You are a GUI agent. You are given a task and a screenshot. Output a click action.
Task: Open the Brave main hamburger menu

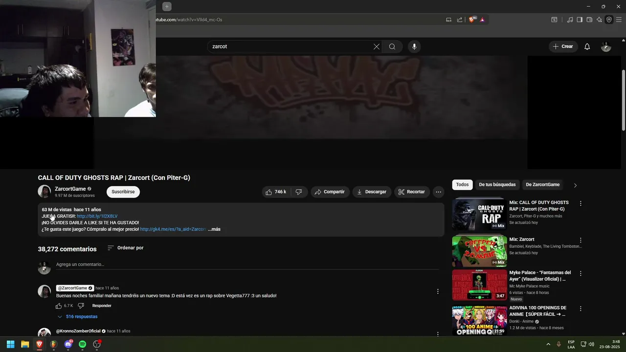pos(619,20)
